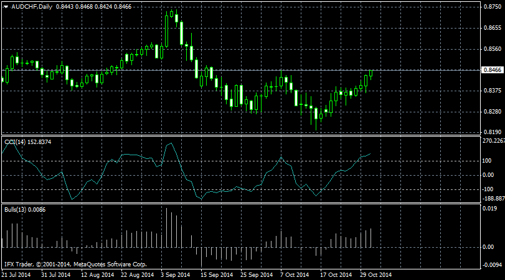
Task: Click the 7 Oct 2014 date label
Action: [295, 274]
